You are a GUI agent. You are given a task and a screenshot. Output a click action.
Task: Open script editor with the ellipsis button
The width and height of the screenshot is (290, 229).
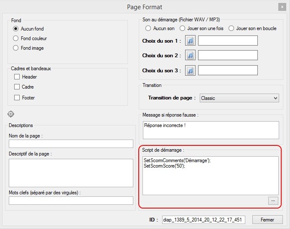[x=273, y=201]
